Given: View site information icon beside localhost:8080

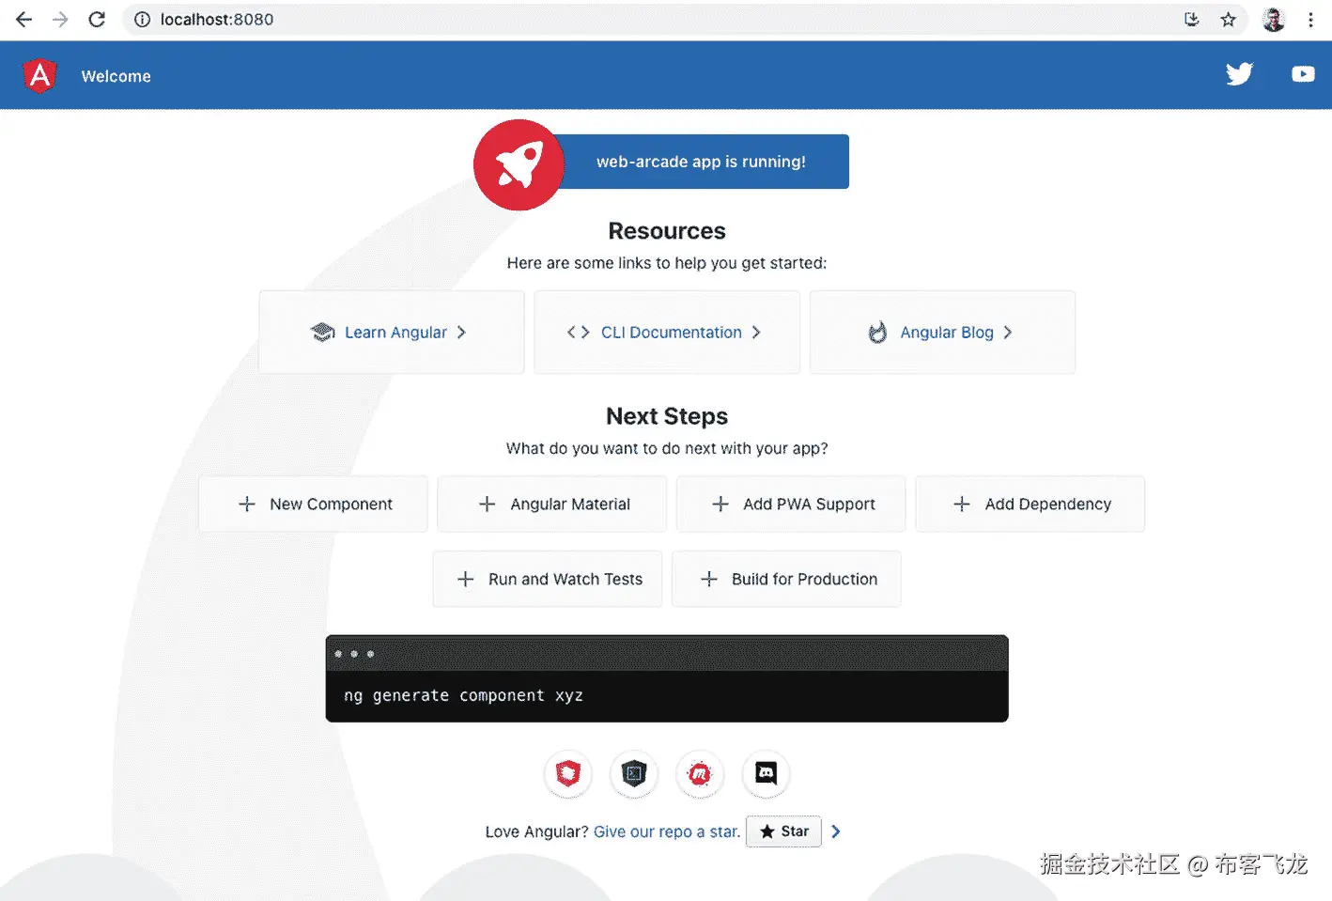Looking at the screenshot, I should pyautogui.click(x=142, y=19).
